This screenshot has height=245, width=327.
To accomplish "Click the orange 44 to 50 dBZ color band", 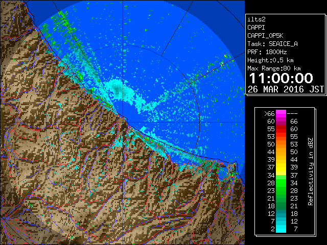I will tap(281, 152).
